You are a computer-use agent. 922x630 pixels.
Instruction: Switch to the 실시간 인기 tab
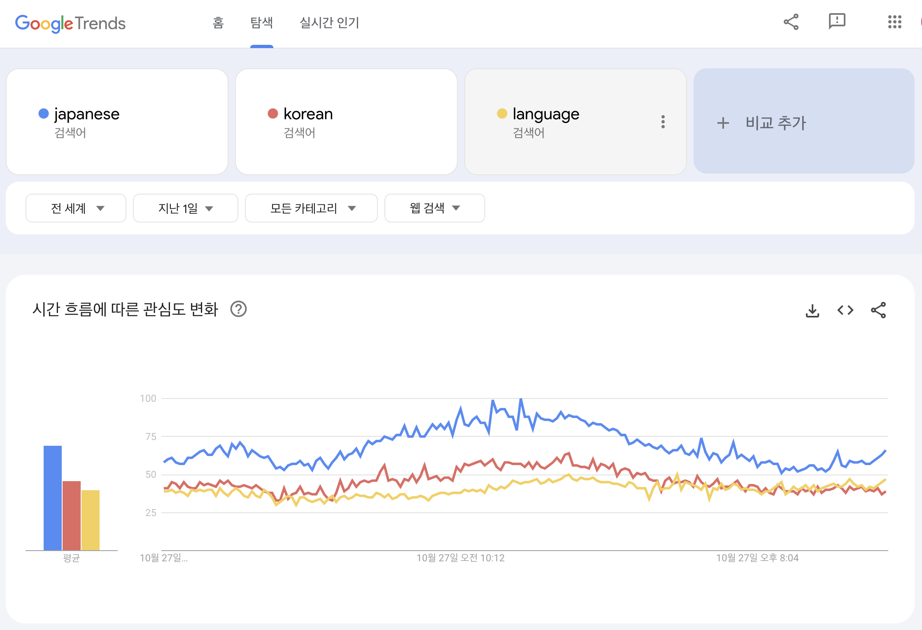[329, 23]
